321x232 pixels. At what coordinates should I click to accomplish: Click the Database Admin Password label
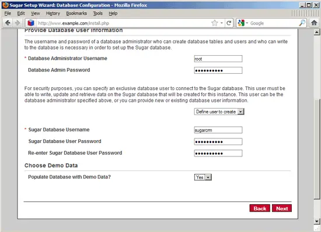tap(59, 70)
